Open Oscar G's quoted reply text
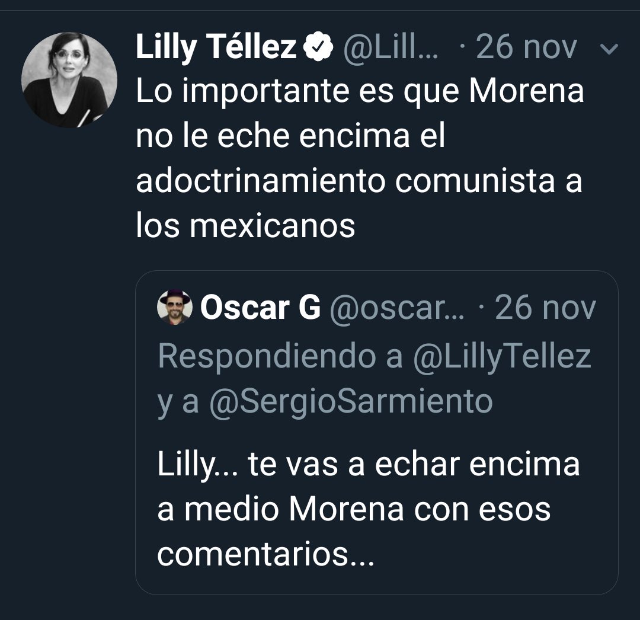The height and width of the screenshot is (620, 640). (367, 509)
